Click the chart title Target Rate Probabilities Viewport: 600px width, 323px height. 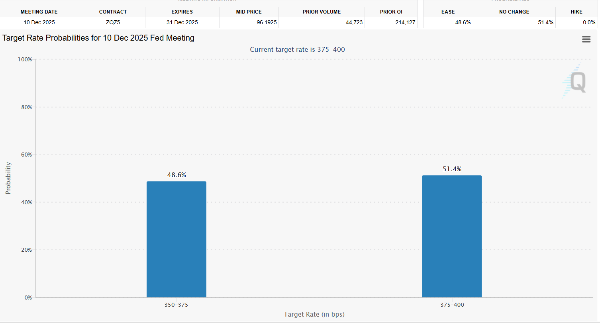(98, 38)
